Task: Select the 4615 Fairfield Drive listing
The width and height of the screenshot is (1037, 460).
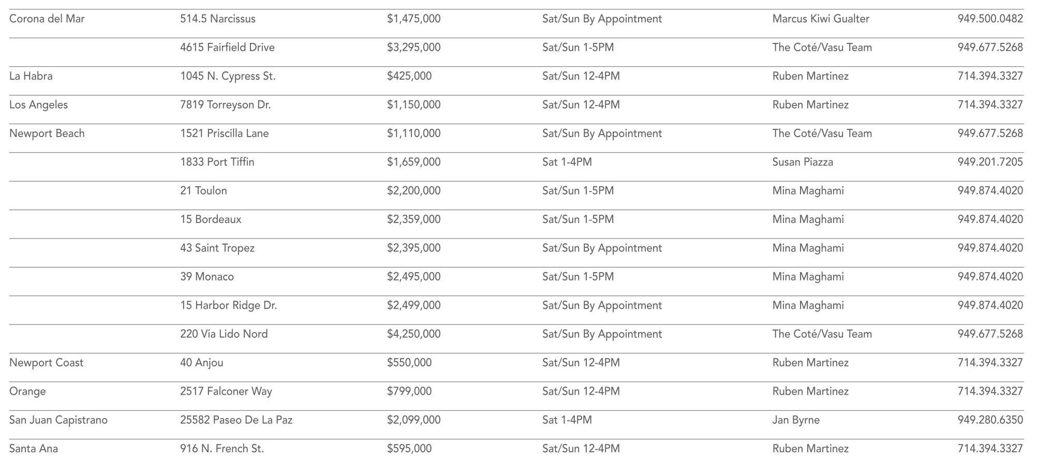Action: [x=227, y=48]
